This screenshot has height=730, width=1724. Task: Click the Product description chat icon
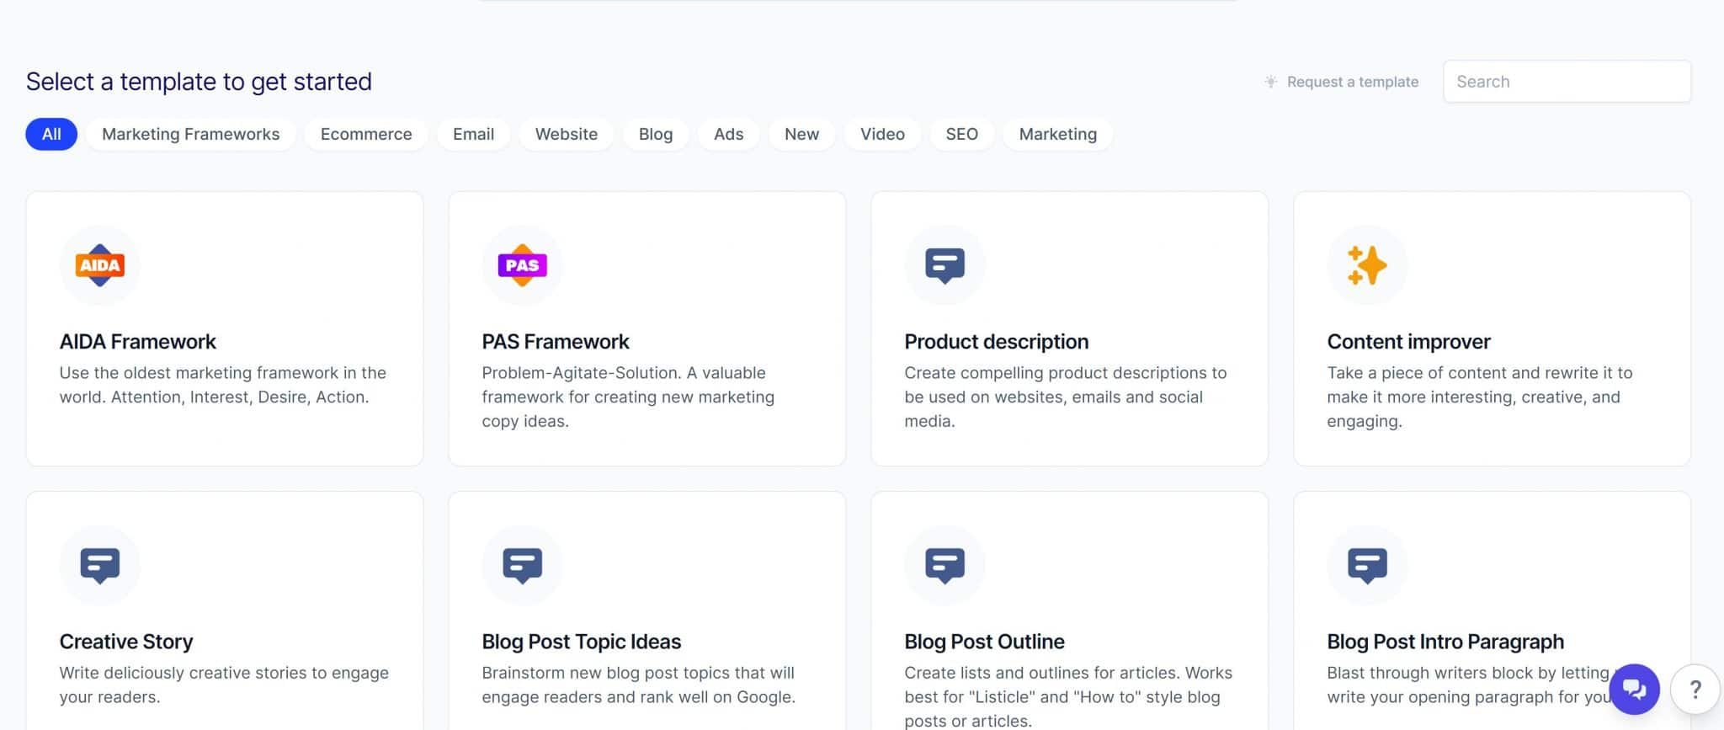tap(944, 265)
